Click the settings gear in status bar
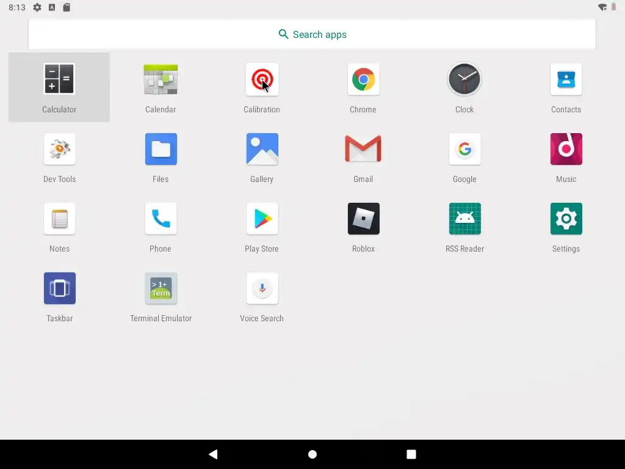This screenshot has height=469, width=625. (x=37, y=7)
